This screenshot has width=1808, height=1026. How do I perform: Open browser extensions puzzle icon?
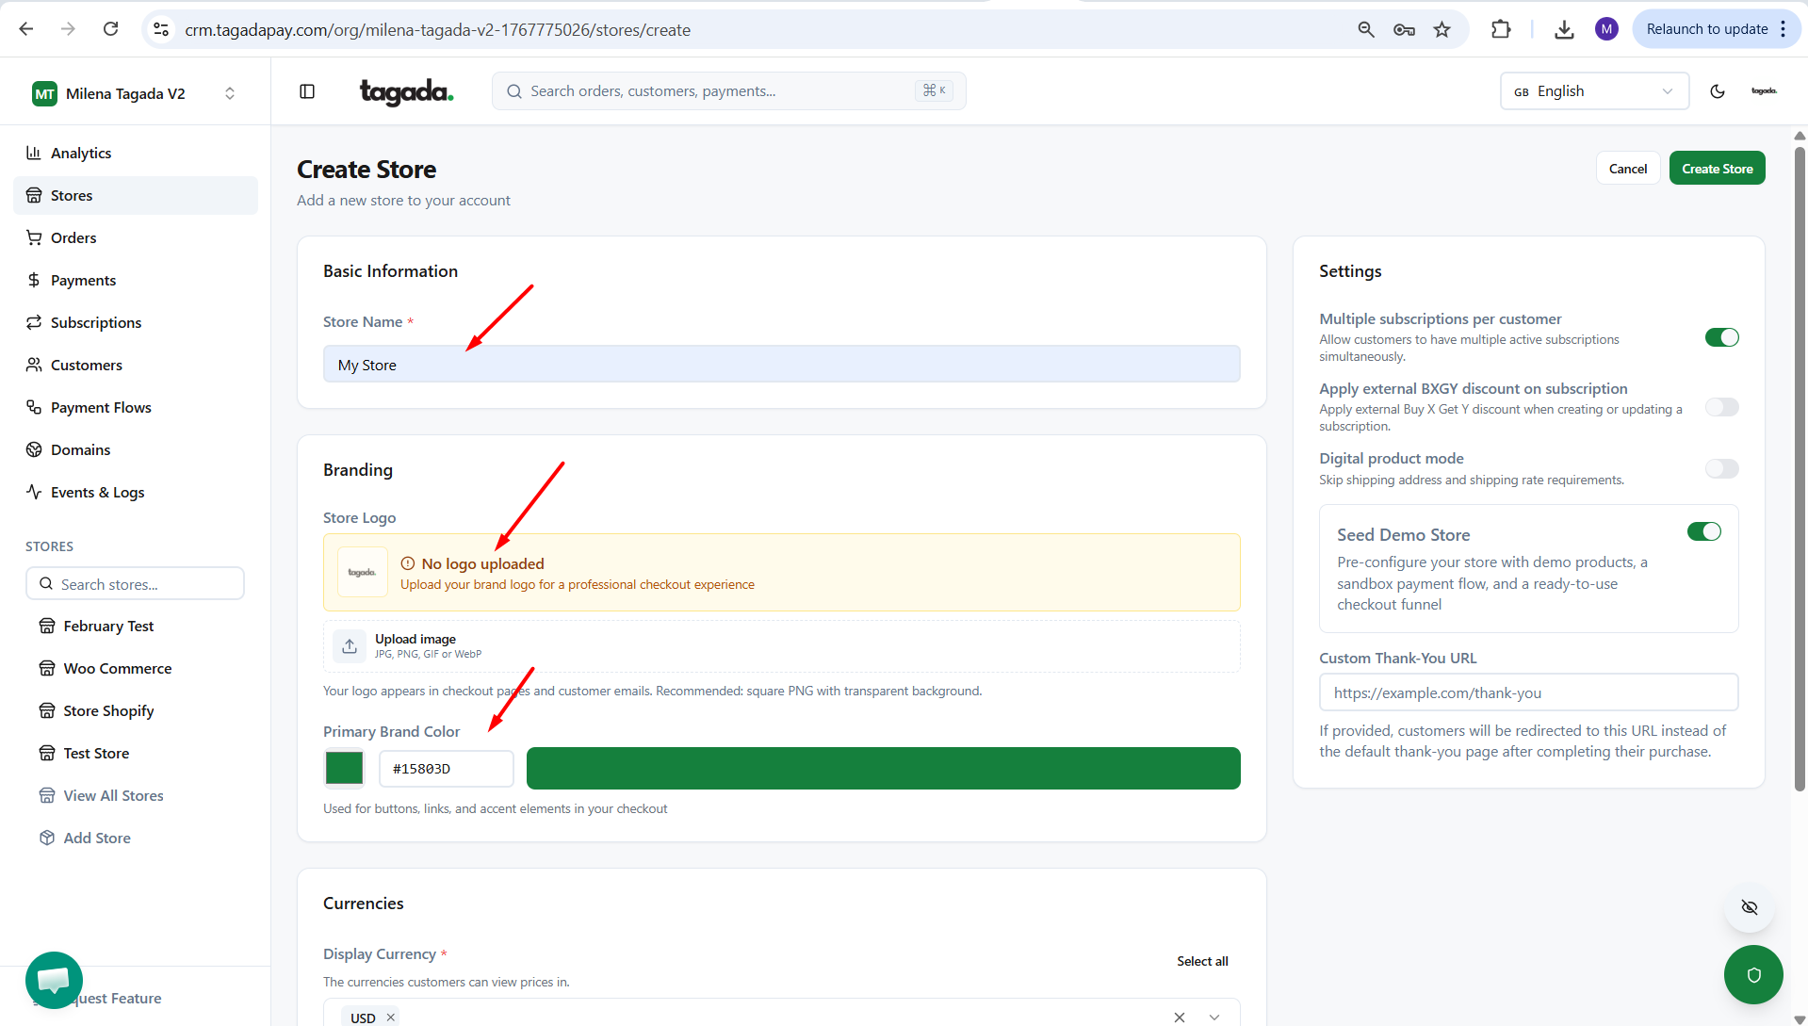click(1501, 29)
